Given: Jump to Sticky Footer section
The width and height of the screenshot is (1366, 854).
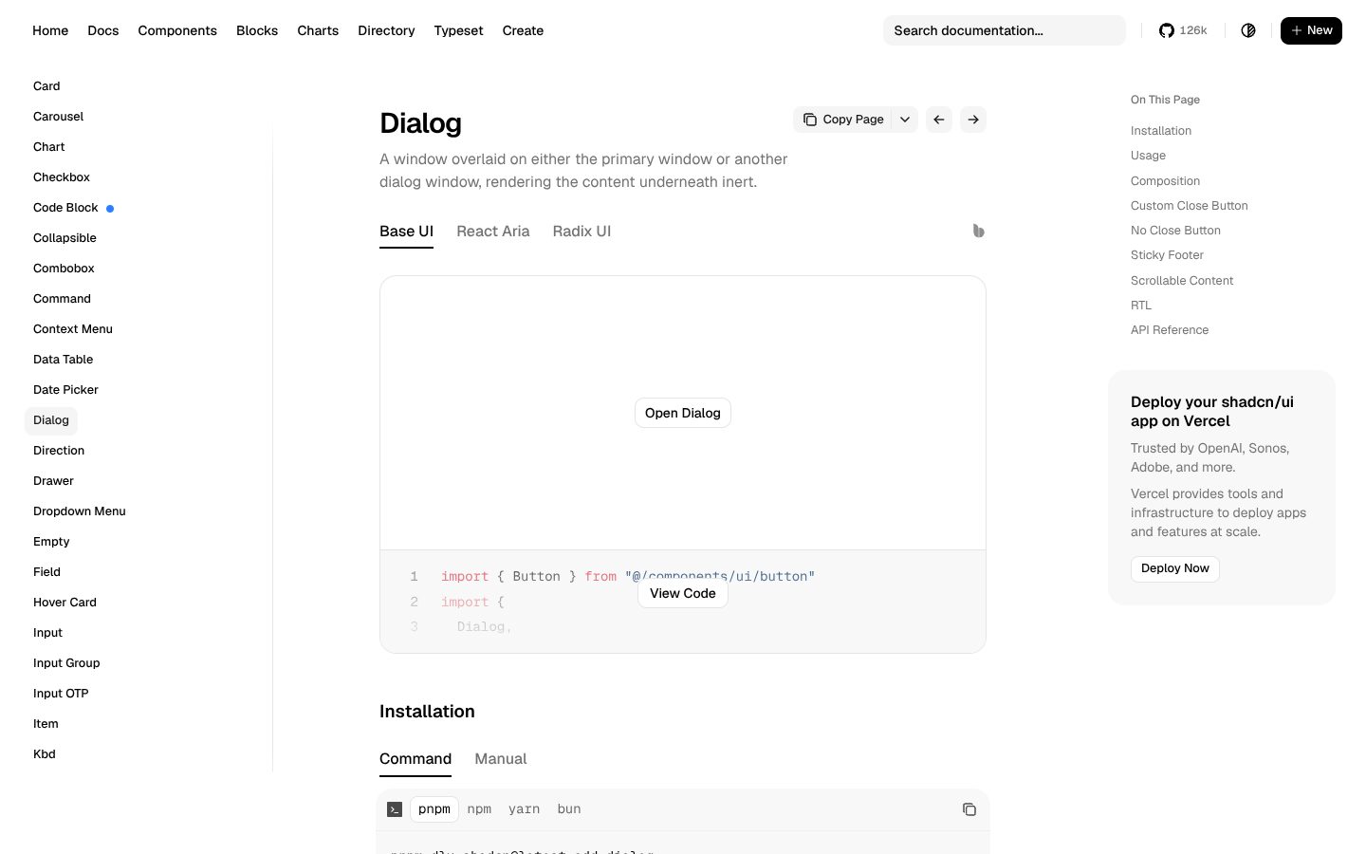Looking at the screenshot, I should [x=1167, y=255].
